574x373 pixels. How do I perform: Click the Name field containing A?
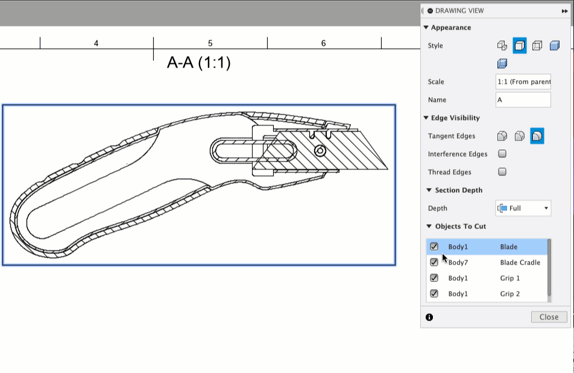coord(523,99)
